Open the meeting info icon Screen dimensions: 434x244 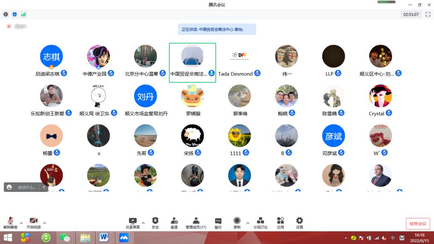click(6, 14)
